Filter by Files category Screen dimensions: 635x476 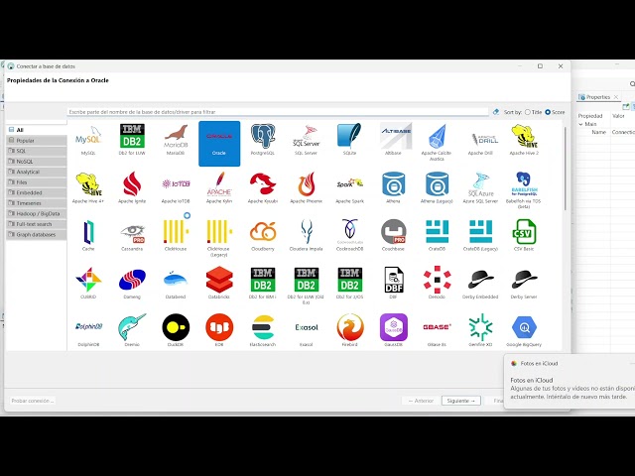click(37, 182)
